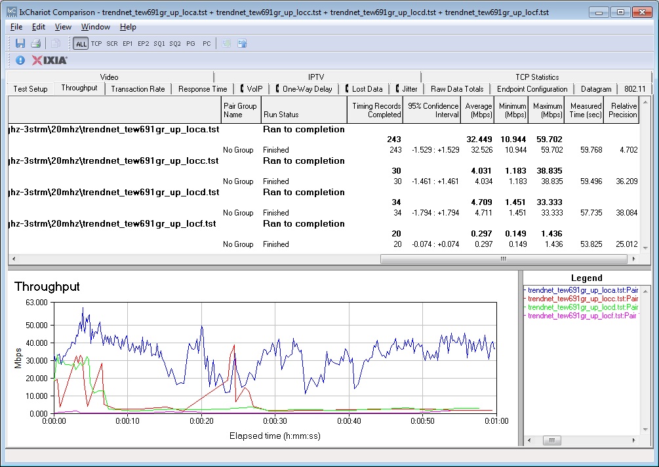This screenshot has width=659, height=467.
Task: Select the EP1 filter button
Action: pos(128,44)
